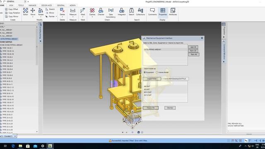265x149 pixels.
Task: Click Copy Offset in Create group
Action: [x=12, y=9]
